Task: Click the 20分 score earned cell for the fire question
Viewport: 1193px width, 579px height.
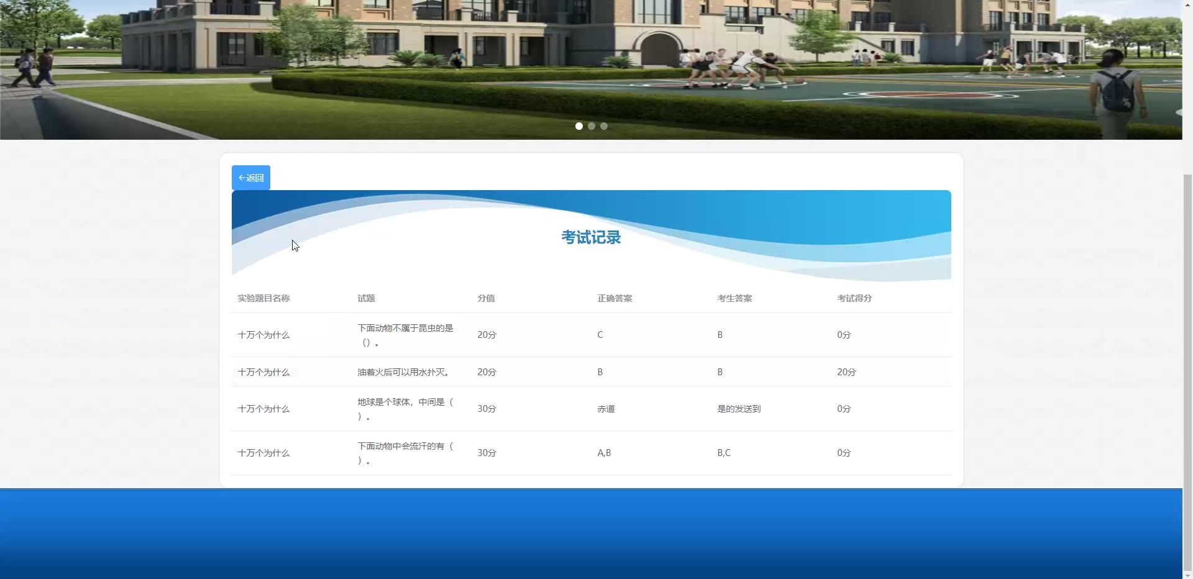Action: (846, 372)
